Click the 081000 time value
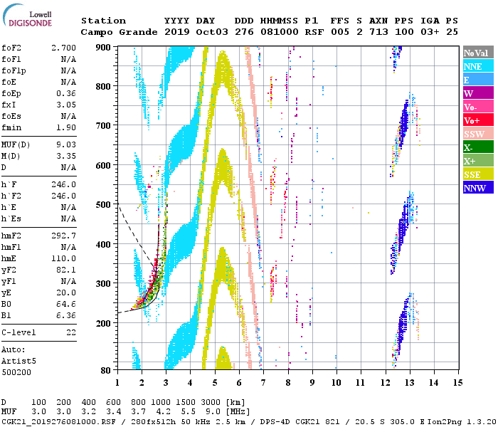Viewport: 498px width, 427px height. [280, 32]
